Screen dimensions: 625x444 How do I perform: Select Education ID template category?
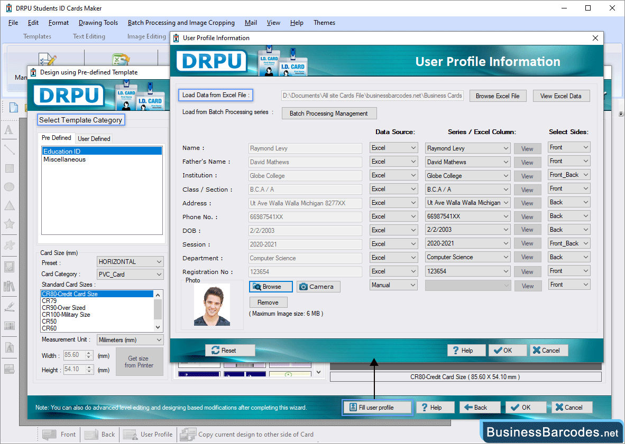click(102, 151)
